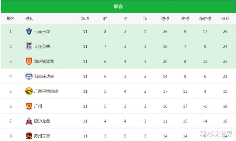Screen dimensions: 236x141
Task: Click the 石家庄功夫 team name
Action: coord(44,76)
